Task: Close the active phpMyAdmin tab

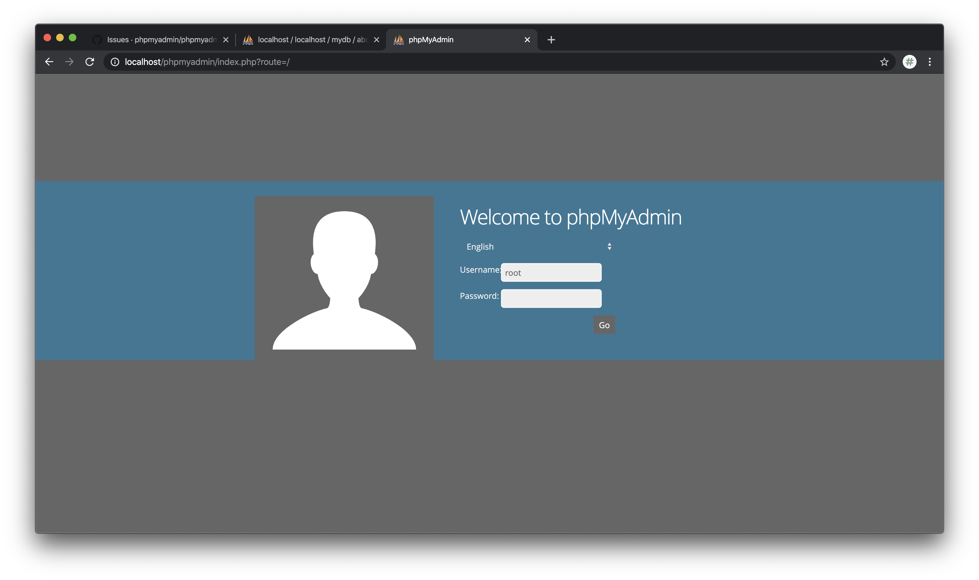Action: [527, 39]
